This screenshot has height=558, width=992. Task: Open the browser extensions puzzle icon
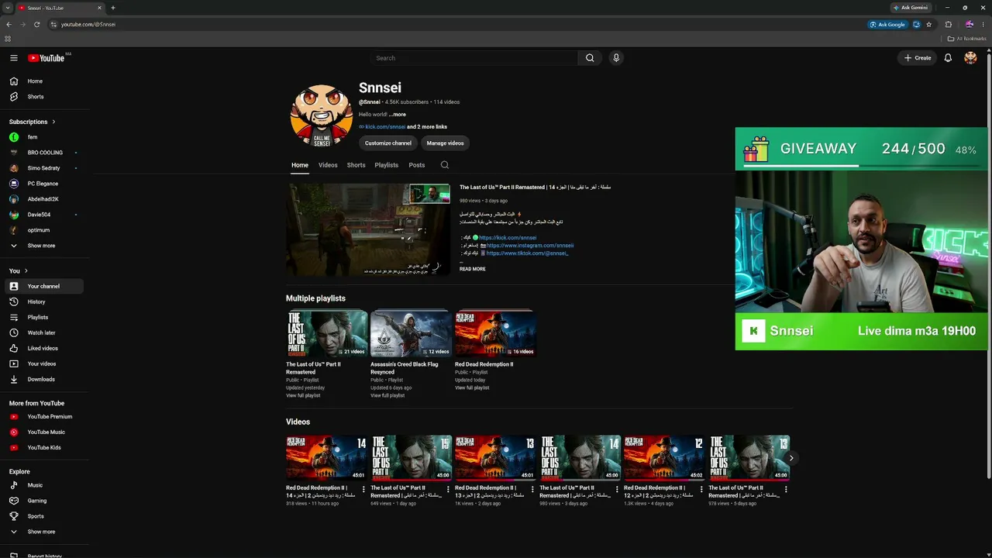[x=948, y=24]
